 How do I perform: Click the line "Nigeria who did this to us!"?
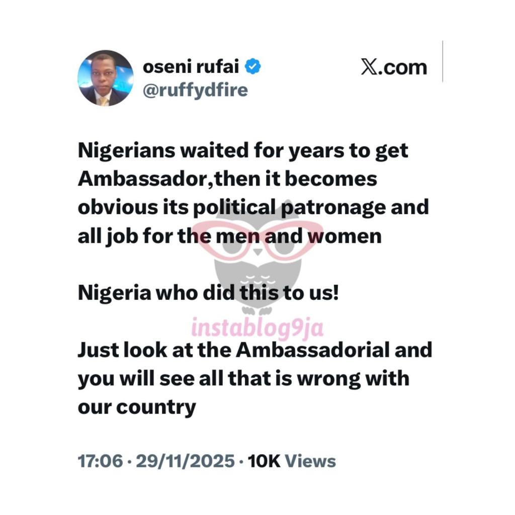point(208,293)
